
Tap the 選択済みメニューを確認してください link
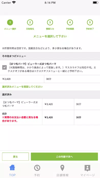22,87
